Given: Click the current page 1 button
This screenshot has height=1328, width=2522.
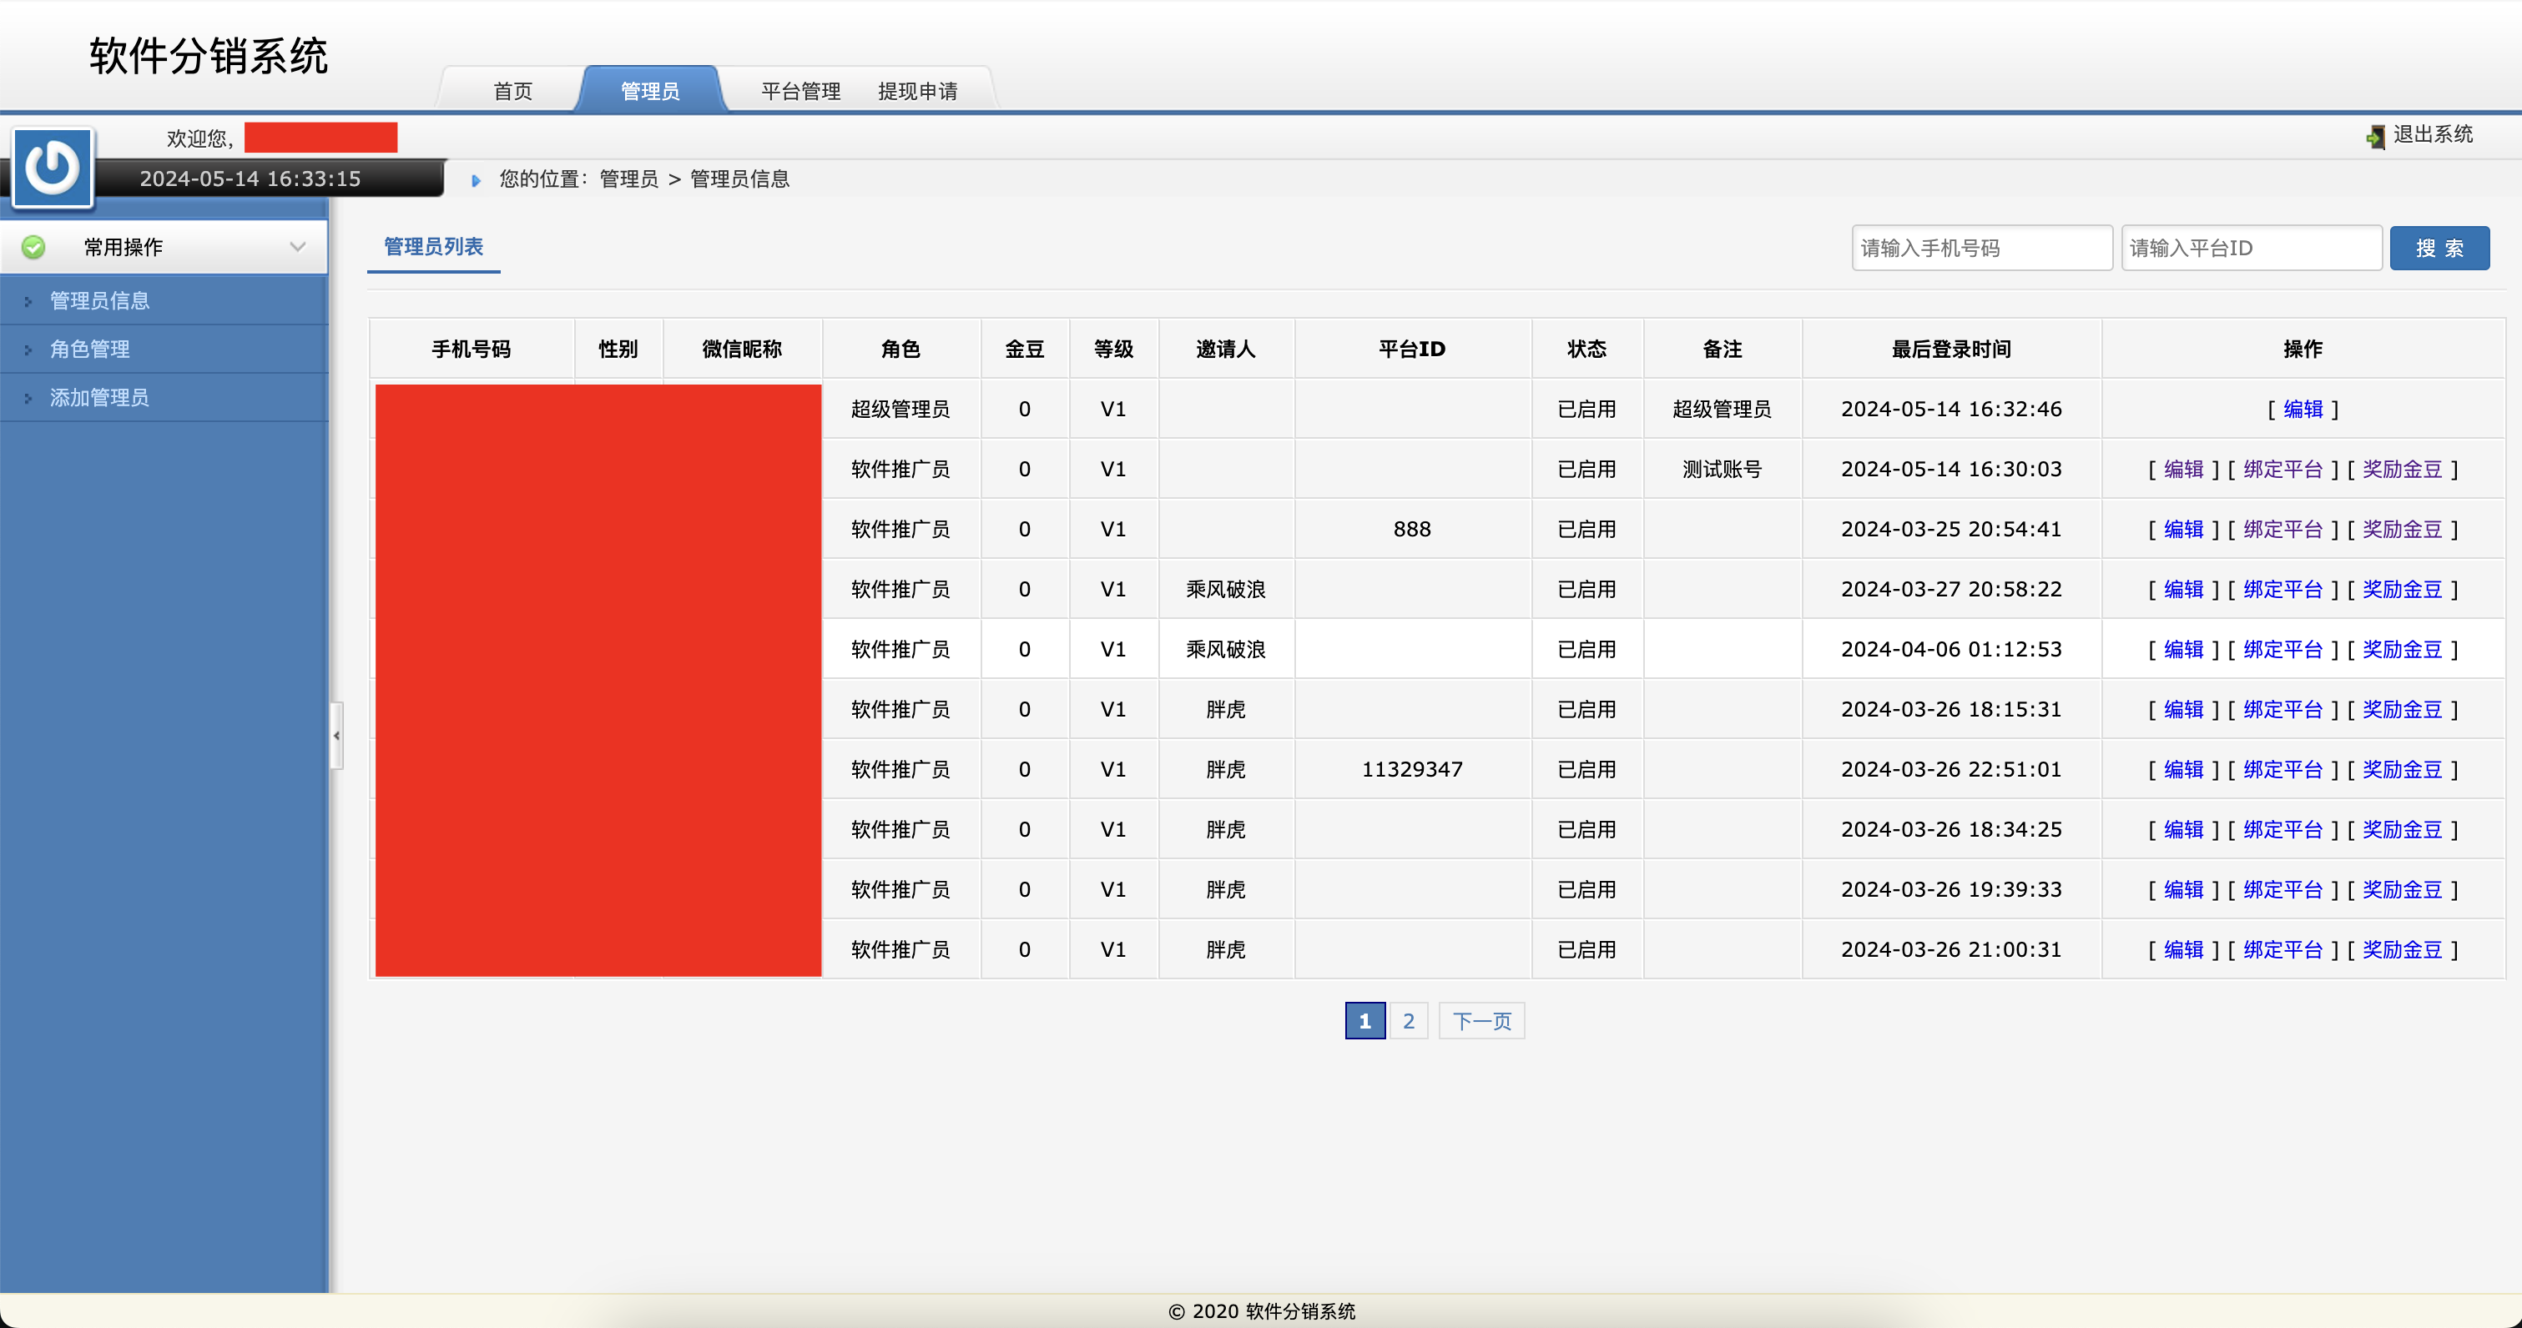Looking at the screenshot, I should point(1364,1021).
